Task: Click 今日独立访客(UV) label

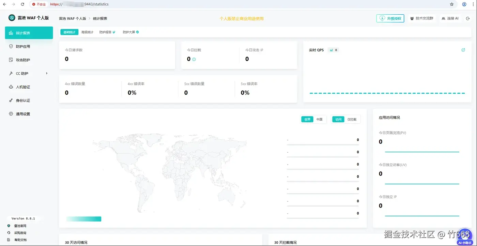Action: click(x=393, y=165)
